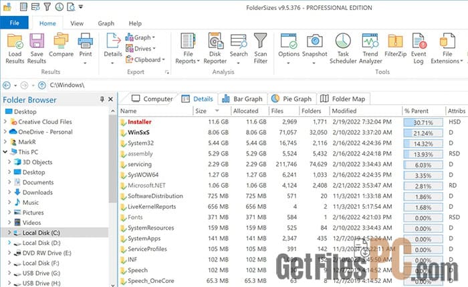
Task: Go up one folder level
Action: click(41, 85)
